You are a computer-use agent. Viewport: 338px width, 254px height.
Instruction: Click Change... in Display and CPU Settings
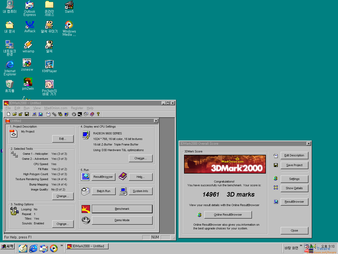(x=141, y=158)
